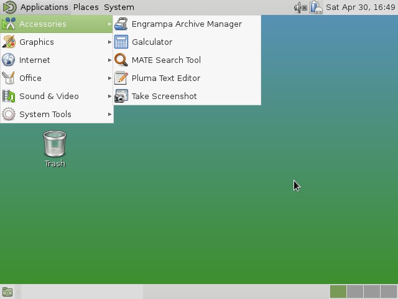Launch MATE Search Tool entry
This screenshot has width=398, height=299.
point(187,60)
